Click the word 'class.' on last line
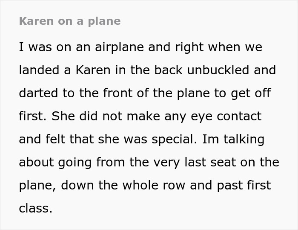Viewport: 298px width, 230px height. (35, 209)
